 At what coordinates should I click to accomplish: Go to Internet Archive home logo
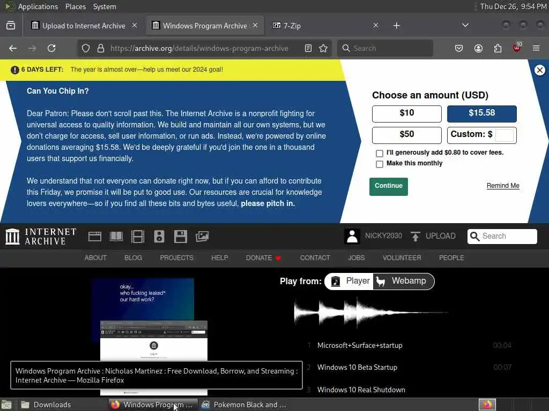(x=41, y=237)
